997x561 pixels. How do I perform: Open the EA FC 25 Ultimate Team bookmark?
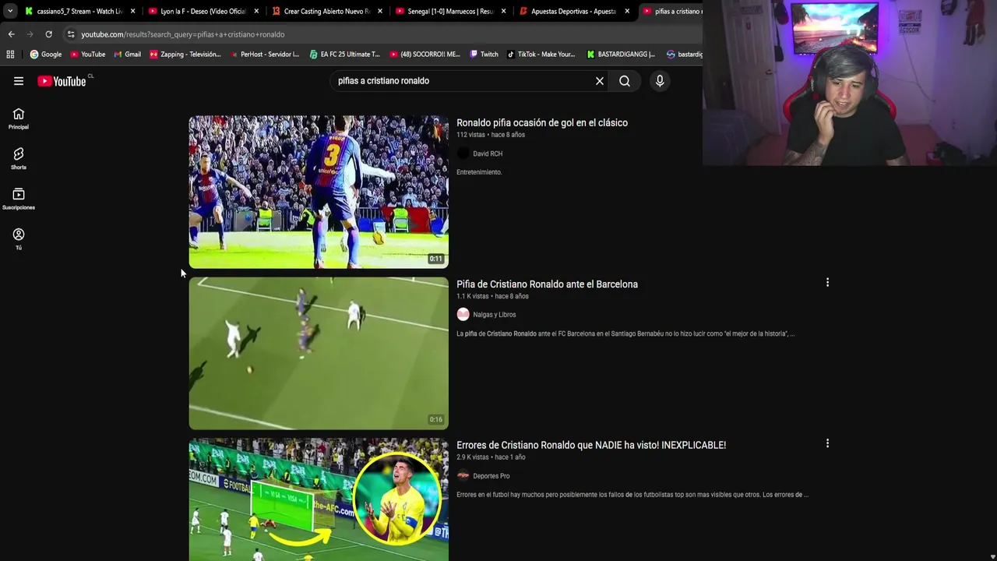(x=344, y=55)
